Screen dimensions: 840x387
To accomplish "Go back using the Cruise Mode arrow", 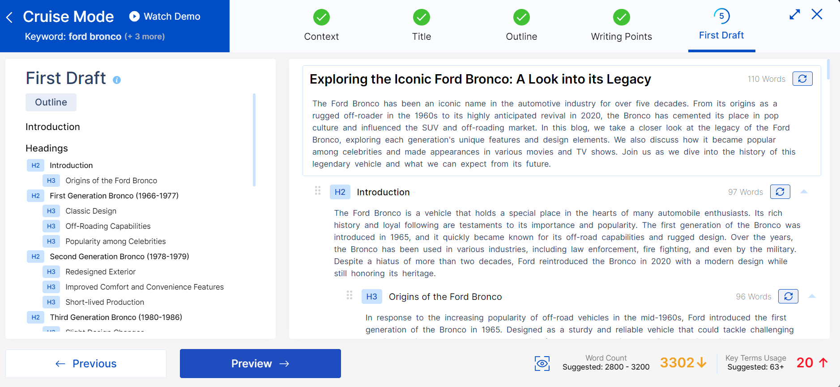I will 9,17.
